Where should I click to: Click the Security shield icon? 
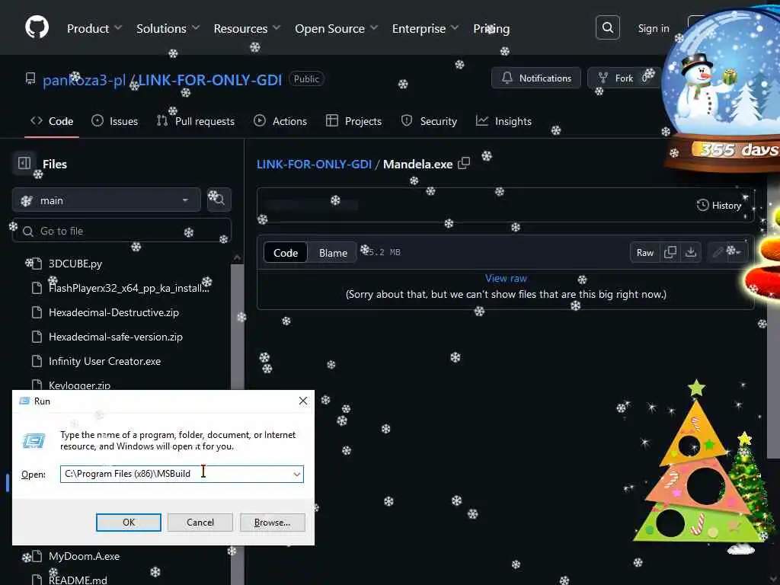coord(407,120)
